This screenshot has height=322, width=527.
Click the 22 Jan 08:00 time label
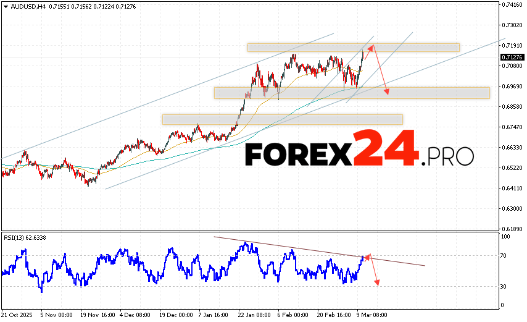click(254, 315)
